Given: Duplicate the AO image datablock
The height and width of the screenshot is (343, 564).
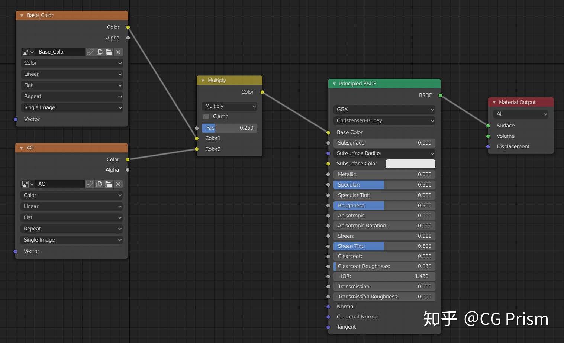Looking at the screenshot, I should pos(99,184).
